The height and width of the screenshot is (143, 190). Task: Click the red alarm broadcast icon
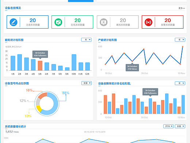coord(148,22)
